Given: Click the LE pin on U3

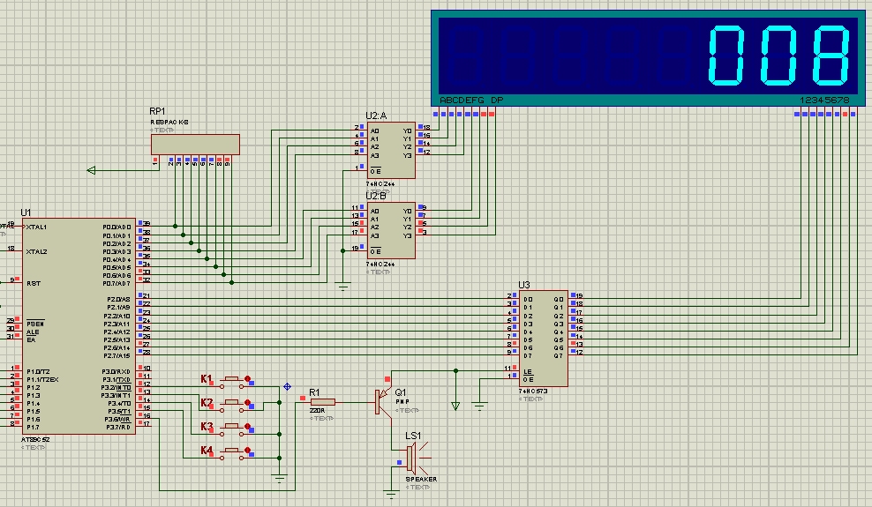Looking at the screenshot, I should coord(528,369).
